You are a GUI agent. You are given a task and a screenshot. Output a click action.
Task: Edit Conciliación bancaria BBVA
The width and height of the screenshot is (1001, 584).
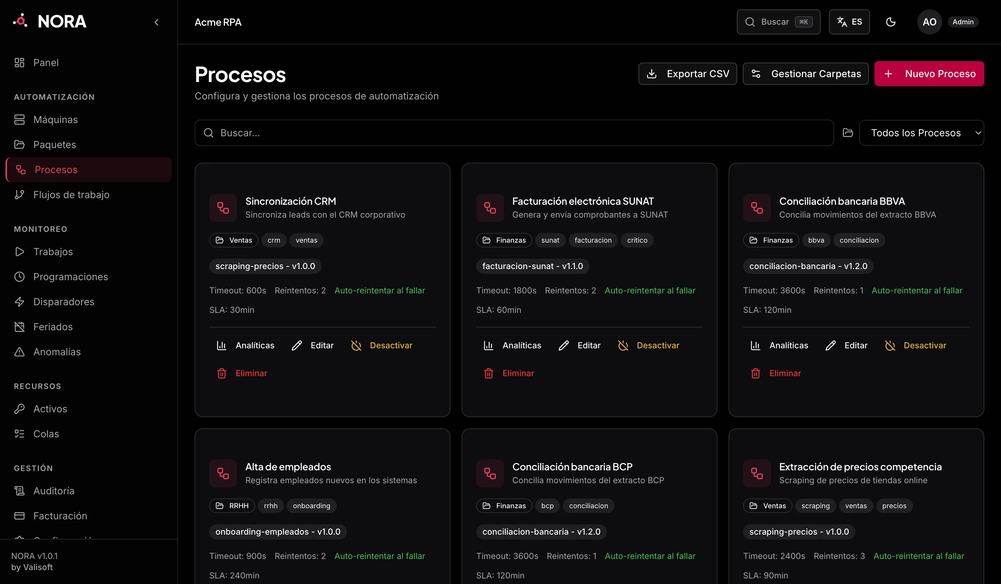[x=846, y=345]
